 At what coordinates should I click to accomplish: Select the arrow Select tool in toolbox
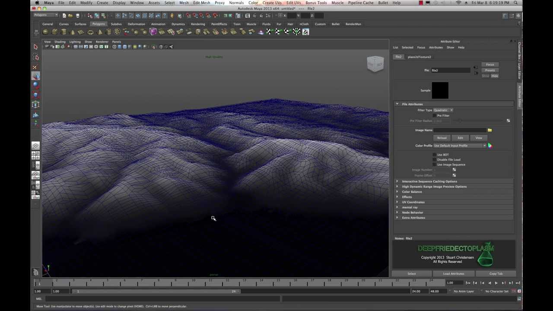pos(36,47)
